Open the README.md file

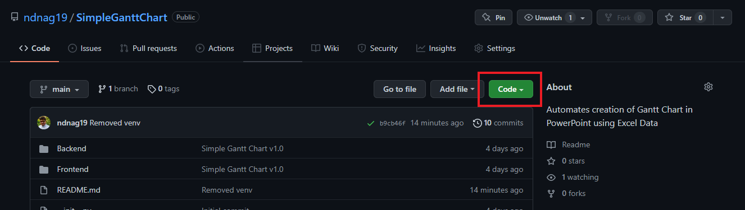[79, 190]
